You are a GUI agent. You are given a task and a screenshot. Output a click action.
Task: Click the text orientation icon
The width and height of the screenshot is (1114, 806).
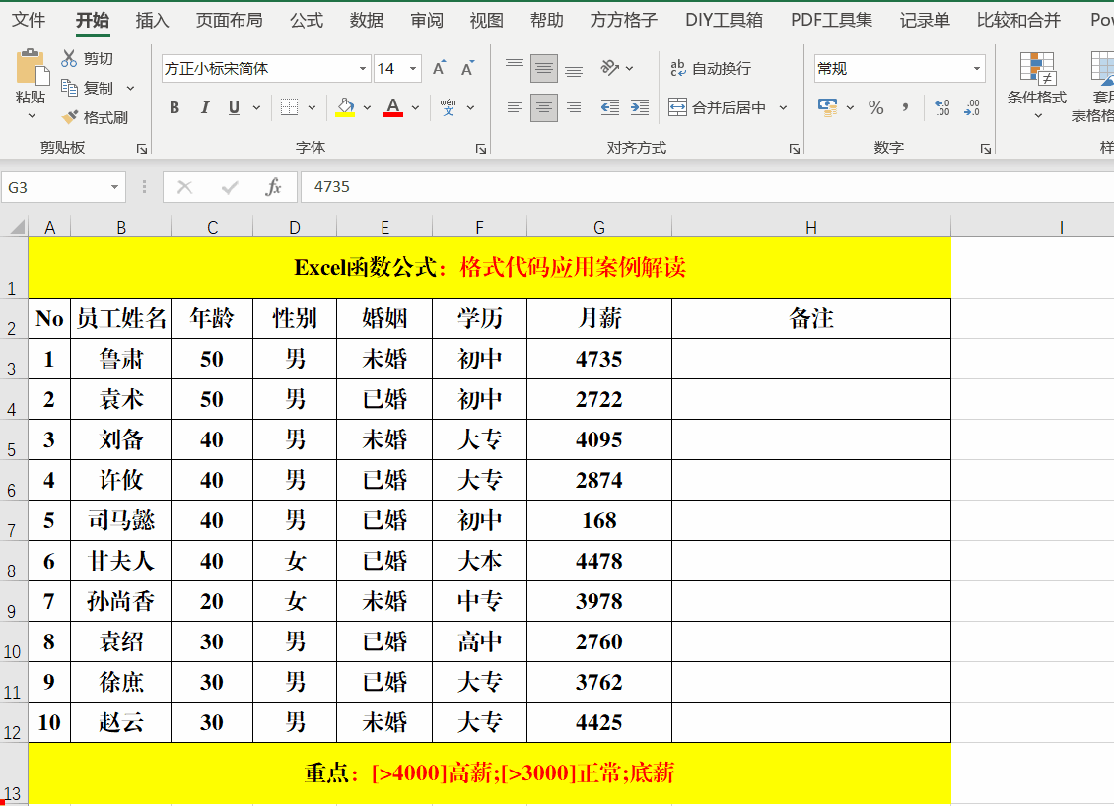[x=609, y=68]
